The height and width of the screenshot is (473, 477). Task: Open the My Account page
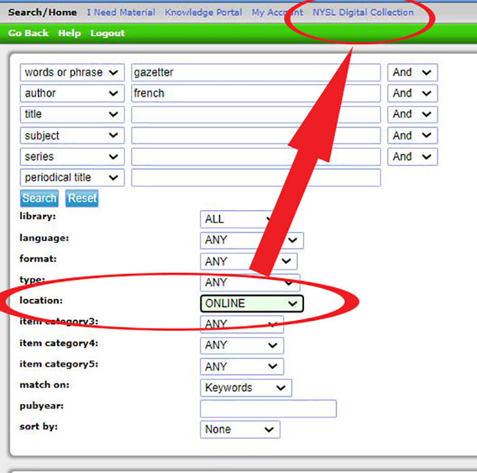[277, 12]
